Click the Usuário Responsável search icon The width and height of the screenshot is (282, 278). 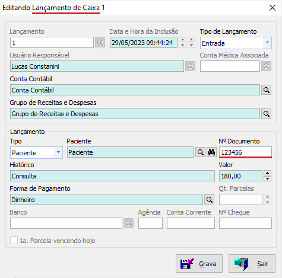point(190,66)
